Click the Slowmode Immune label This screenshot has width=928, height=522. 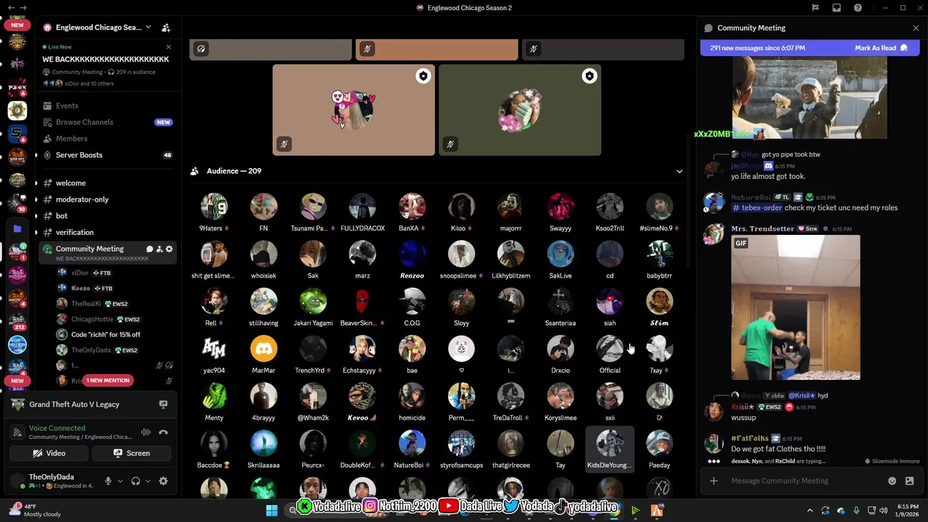[892, 461]
